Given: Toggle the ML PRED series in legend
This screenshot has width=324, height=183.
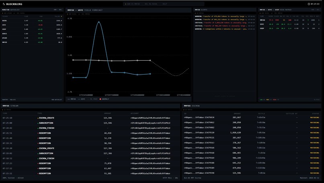Looking at the screenshot, I should (92, 99).
